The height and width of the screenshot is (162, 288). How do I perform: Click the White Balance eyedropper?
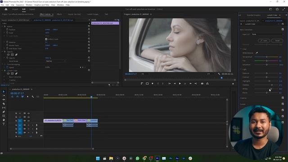tap(257, 53)
